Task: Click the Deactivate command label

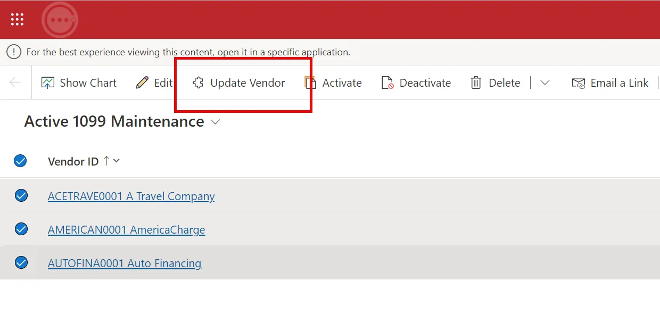Action: [425, 83]
